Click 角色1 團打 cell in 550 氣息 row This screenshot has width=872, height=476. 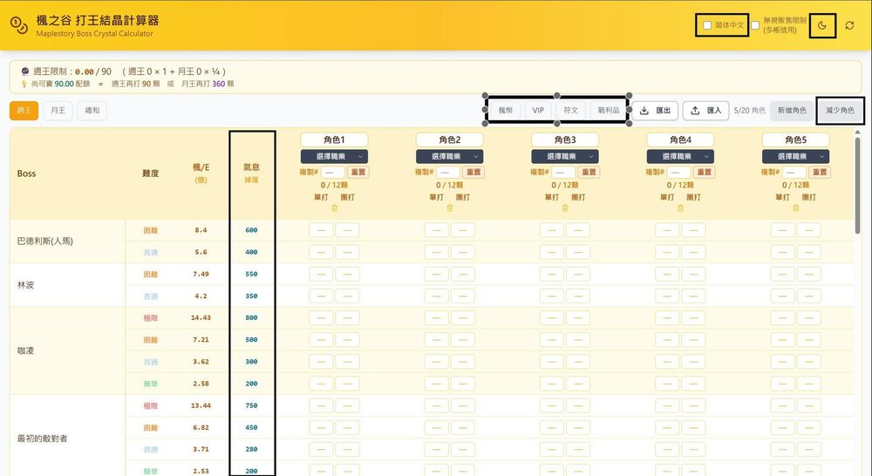click(348, 274)
